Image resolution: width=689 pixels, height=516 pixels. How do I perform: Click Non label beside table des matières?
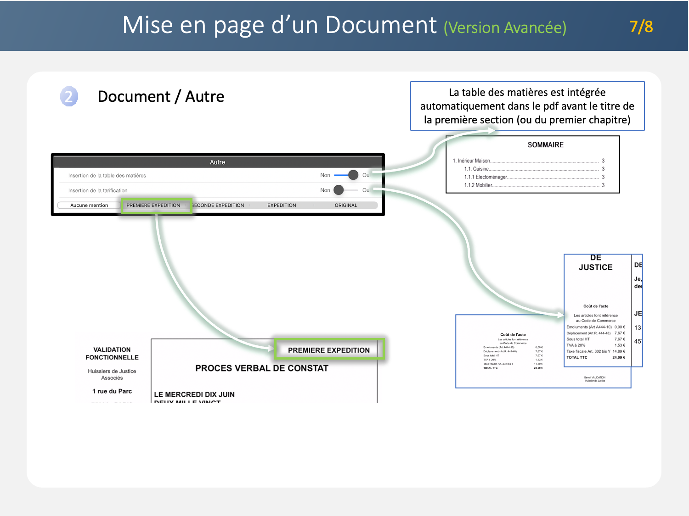point(325,175)
